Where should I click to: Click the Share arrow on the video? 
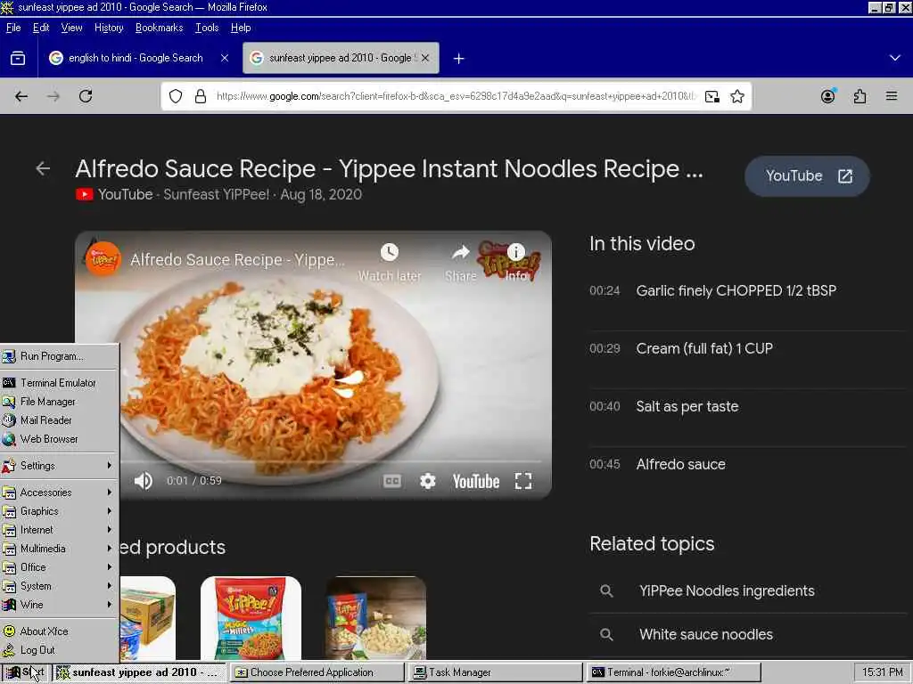coord(461,252)
